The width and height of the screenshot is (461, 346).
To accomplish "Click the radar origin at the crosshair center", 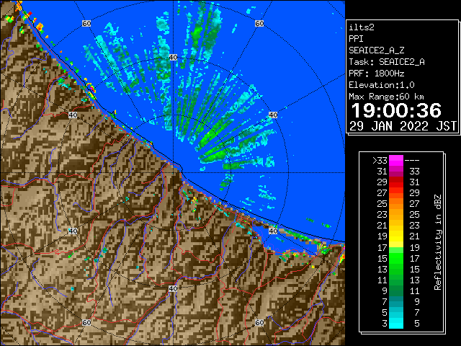I will tap(173, 173).
